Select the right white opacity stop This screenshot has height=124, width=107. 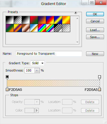click(99, 77)
